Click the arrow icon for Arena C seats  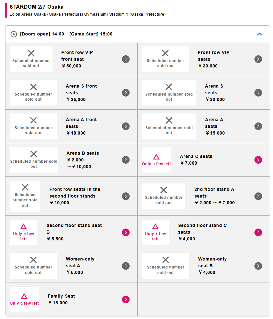coord(258,160)
